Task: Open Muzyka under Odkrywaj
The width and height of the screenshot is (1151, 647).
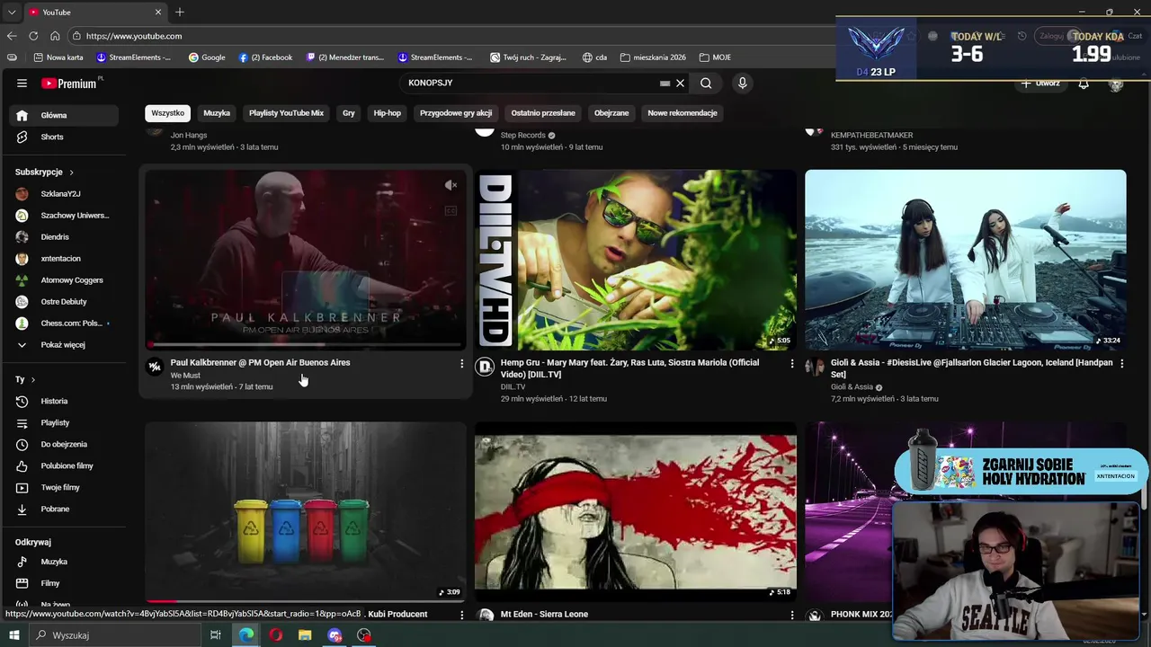Action: pos(64,562)
